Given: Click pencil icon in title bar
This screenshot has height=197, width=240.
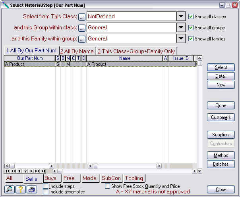Looking at the screenshot, I should (x=6, y=5).
